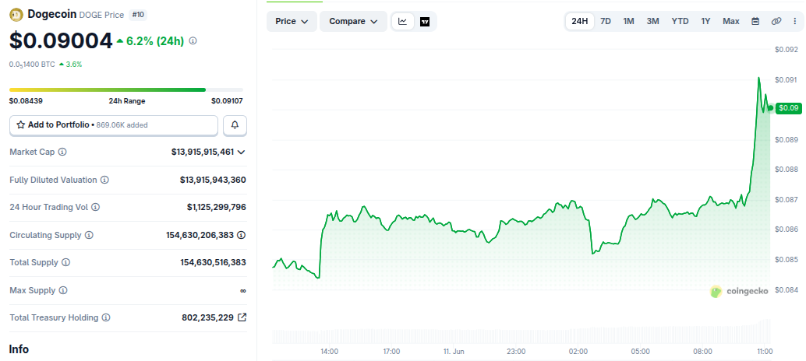The width and height of the screenshot is (806, 361).
Task: Click the 154,630,516,383 total supply value
Action: (213, 262)
